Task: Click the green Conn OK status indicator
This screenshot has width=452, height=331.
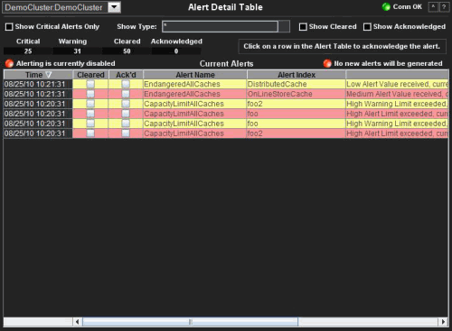Action: [386, 7]
